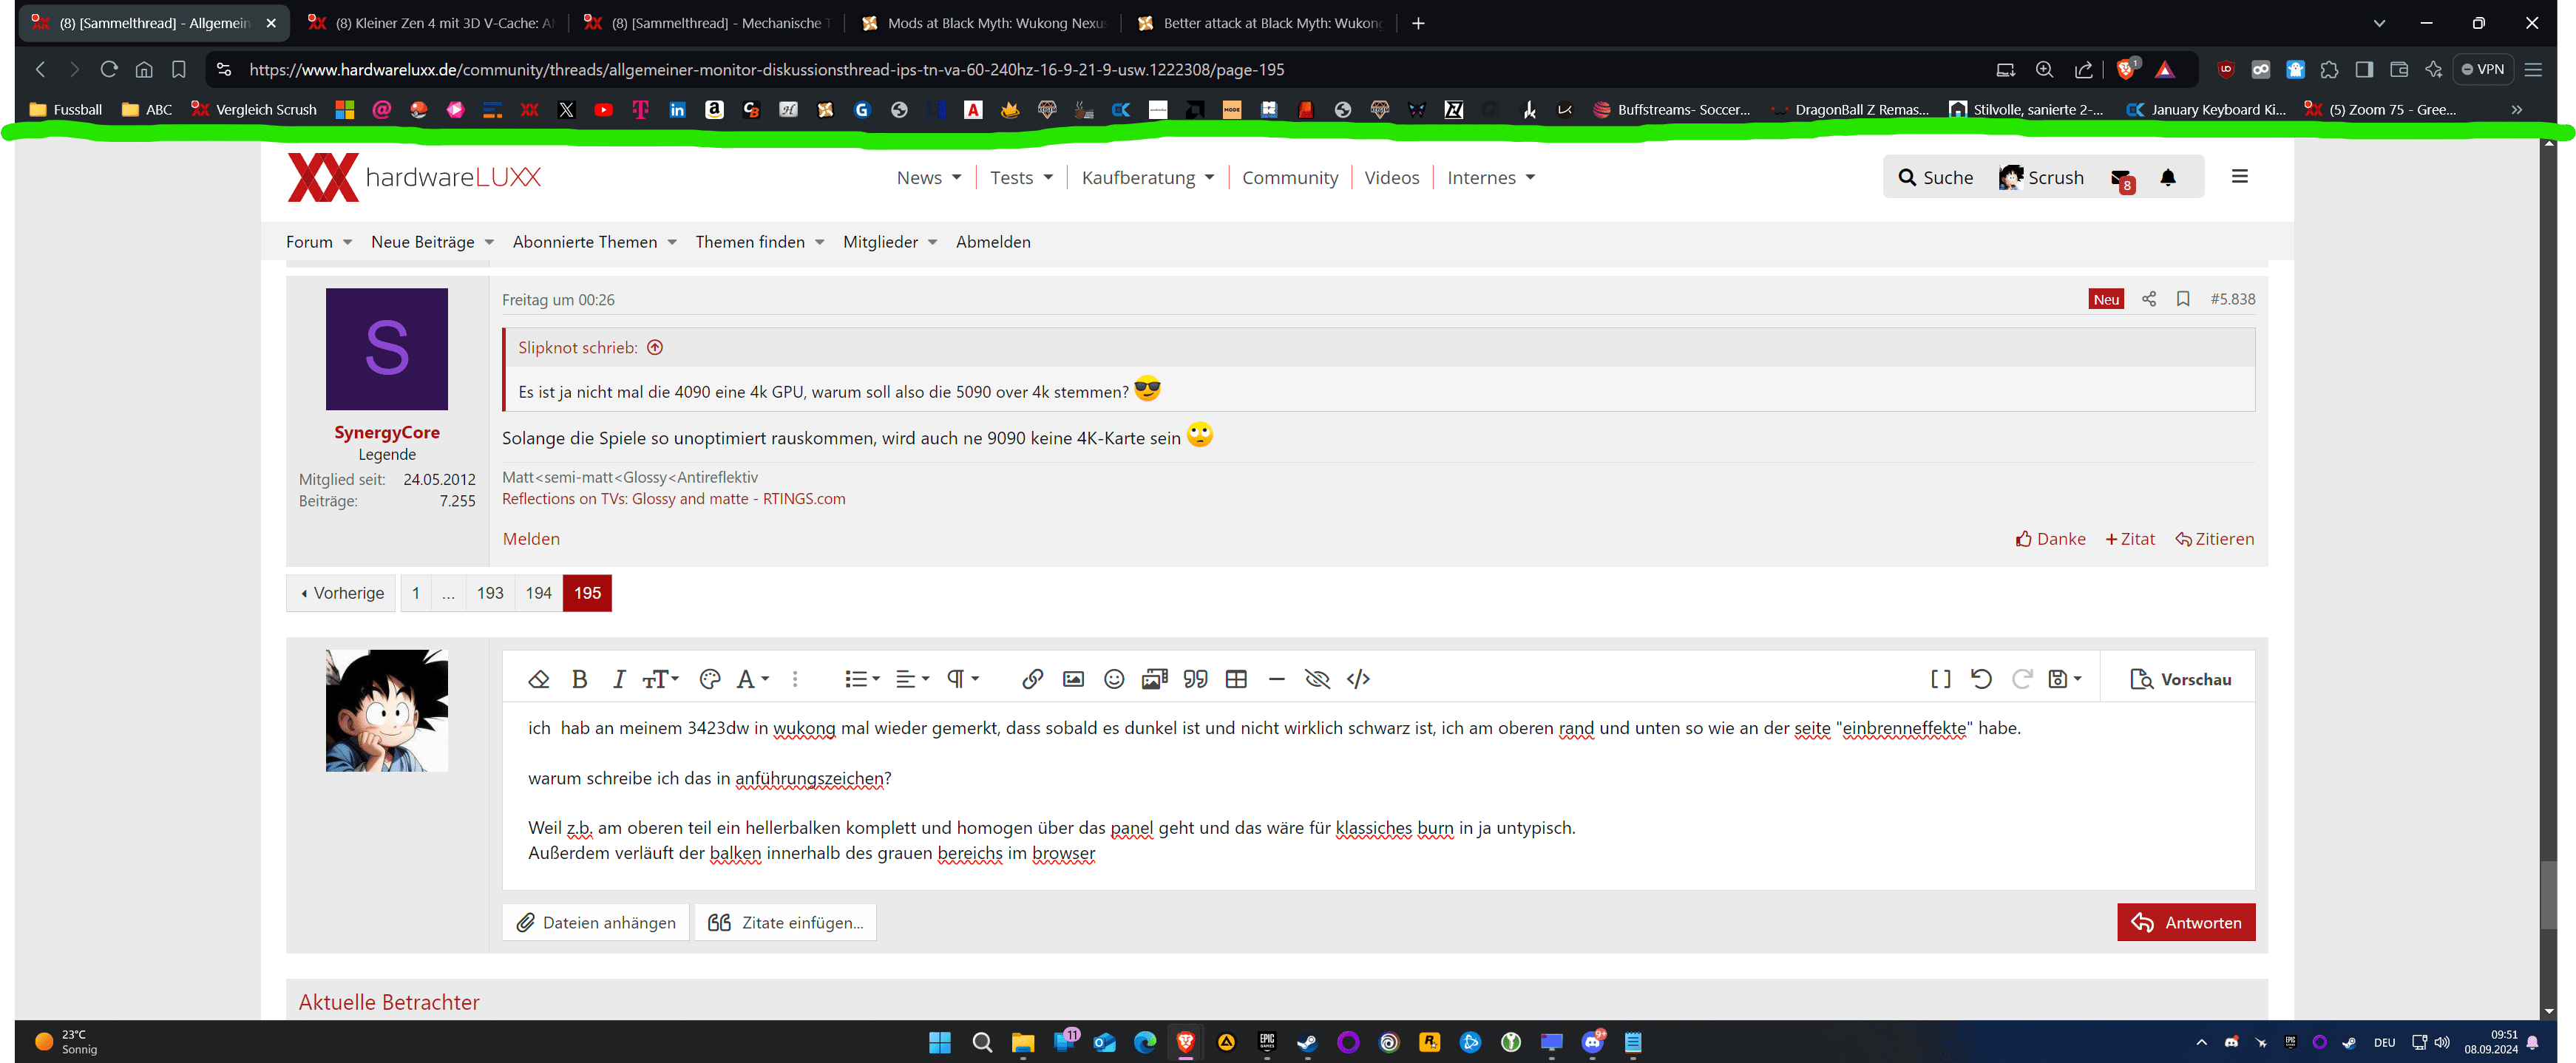Expand the drafts save dropdown
The height and width of the screenshot is (1063, 2576).
2064,679
